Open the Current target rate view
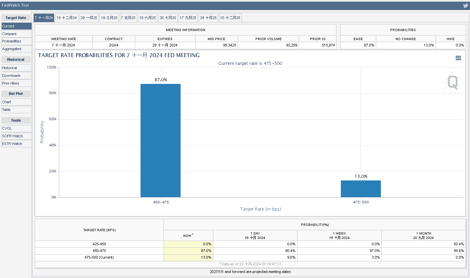This screenshot has width=470, height=278. 16,26
